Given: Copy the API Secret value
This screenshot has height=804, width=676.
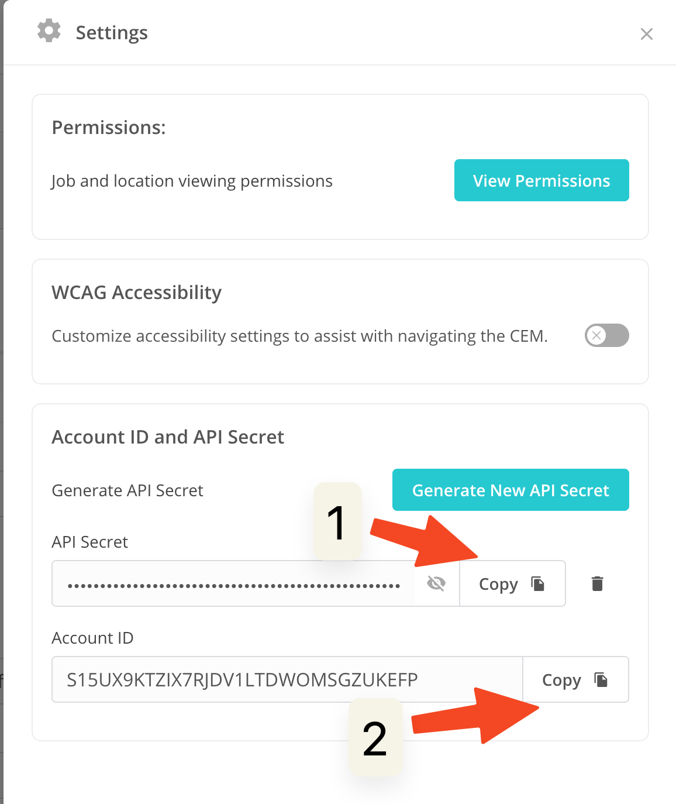Looking at the screenshot, I should click(512, 584).
